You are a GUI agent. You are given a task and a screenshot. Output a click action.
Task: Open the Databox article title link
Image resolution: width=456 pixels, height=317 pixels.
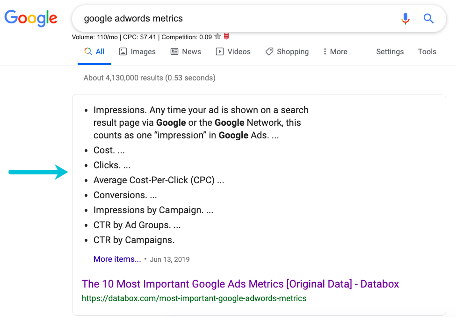point(240,284)
